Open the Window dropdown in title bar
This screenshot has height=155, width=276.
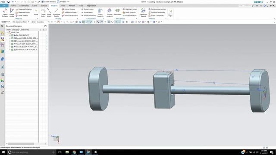63,2
